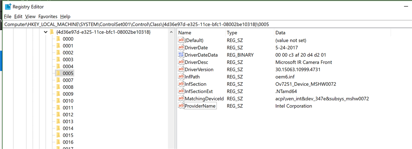Select the ProviderName value name

(200, 106)
